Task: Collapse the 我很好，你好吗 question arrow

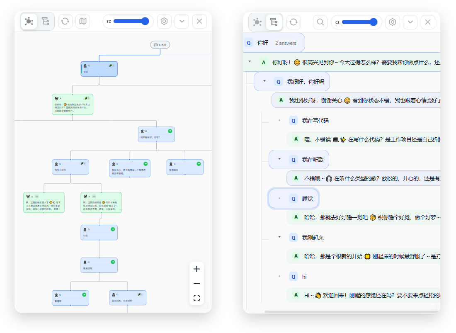Action: coord(264,81)
